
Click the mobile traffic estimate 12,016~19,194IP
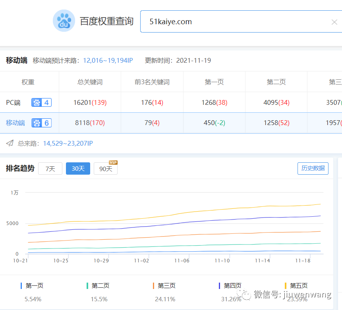tap(108, 60)
